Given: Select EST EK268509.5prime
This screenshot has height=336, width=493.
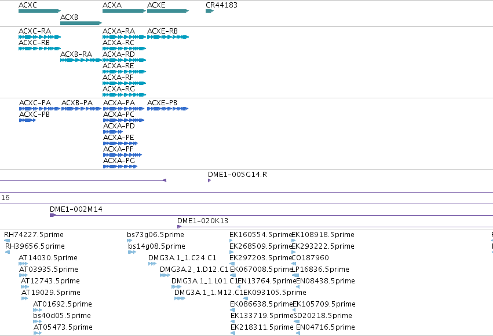Looking at the screenshot, I should click(x=231, y=252).
